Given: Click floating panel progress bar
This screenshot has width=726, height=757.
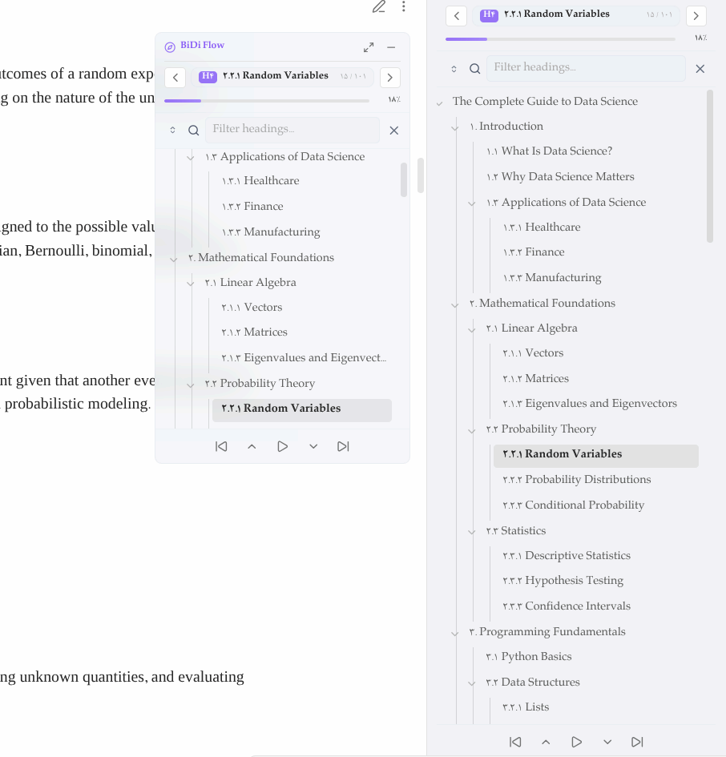Looking at the screenshot, I should pyautogui.click(x=267, y=101).
